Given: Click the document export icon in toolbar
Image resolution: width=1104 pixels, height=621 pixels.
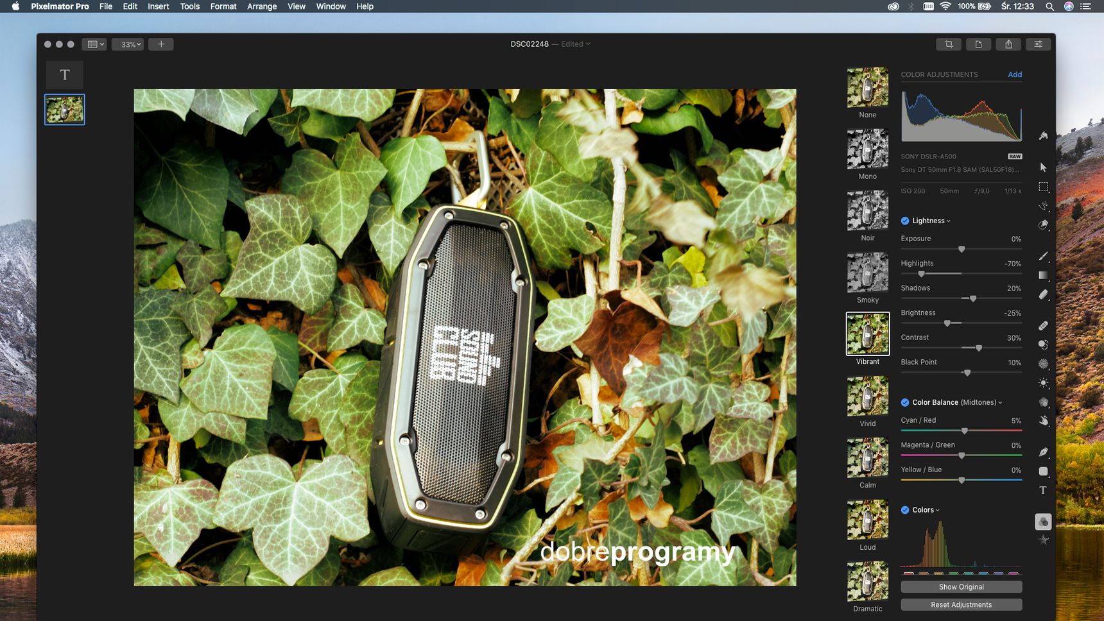Looking at the screenshot, I should pos(979,44).
